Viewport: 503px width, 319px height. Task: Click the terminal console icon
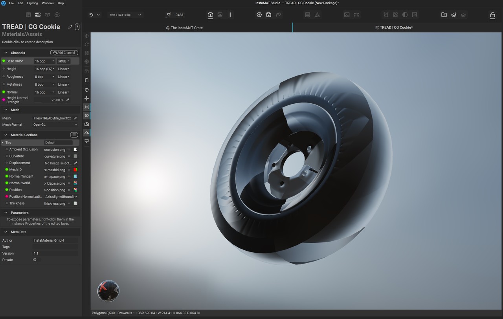pos(347,15)
